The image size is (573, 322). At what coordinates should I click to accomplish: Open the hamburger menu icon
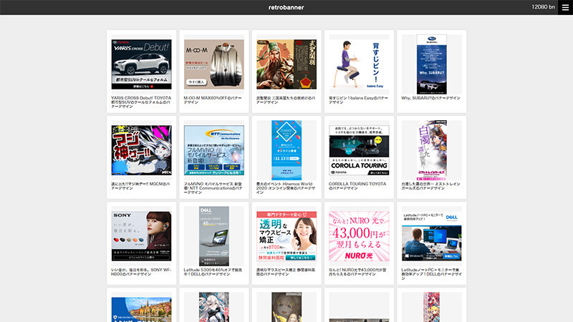pos(565,7)
